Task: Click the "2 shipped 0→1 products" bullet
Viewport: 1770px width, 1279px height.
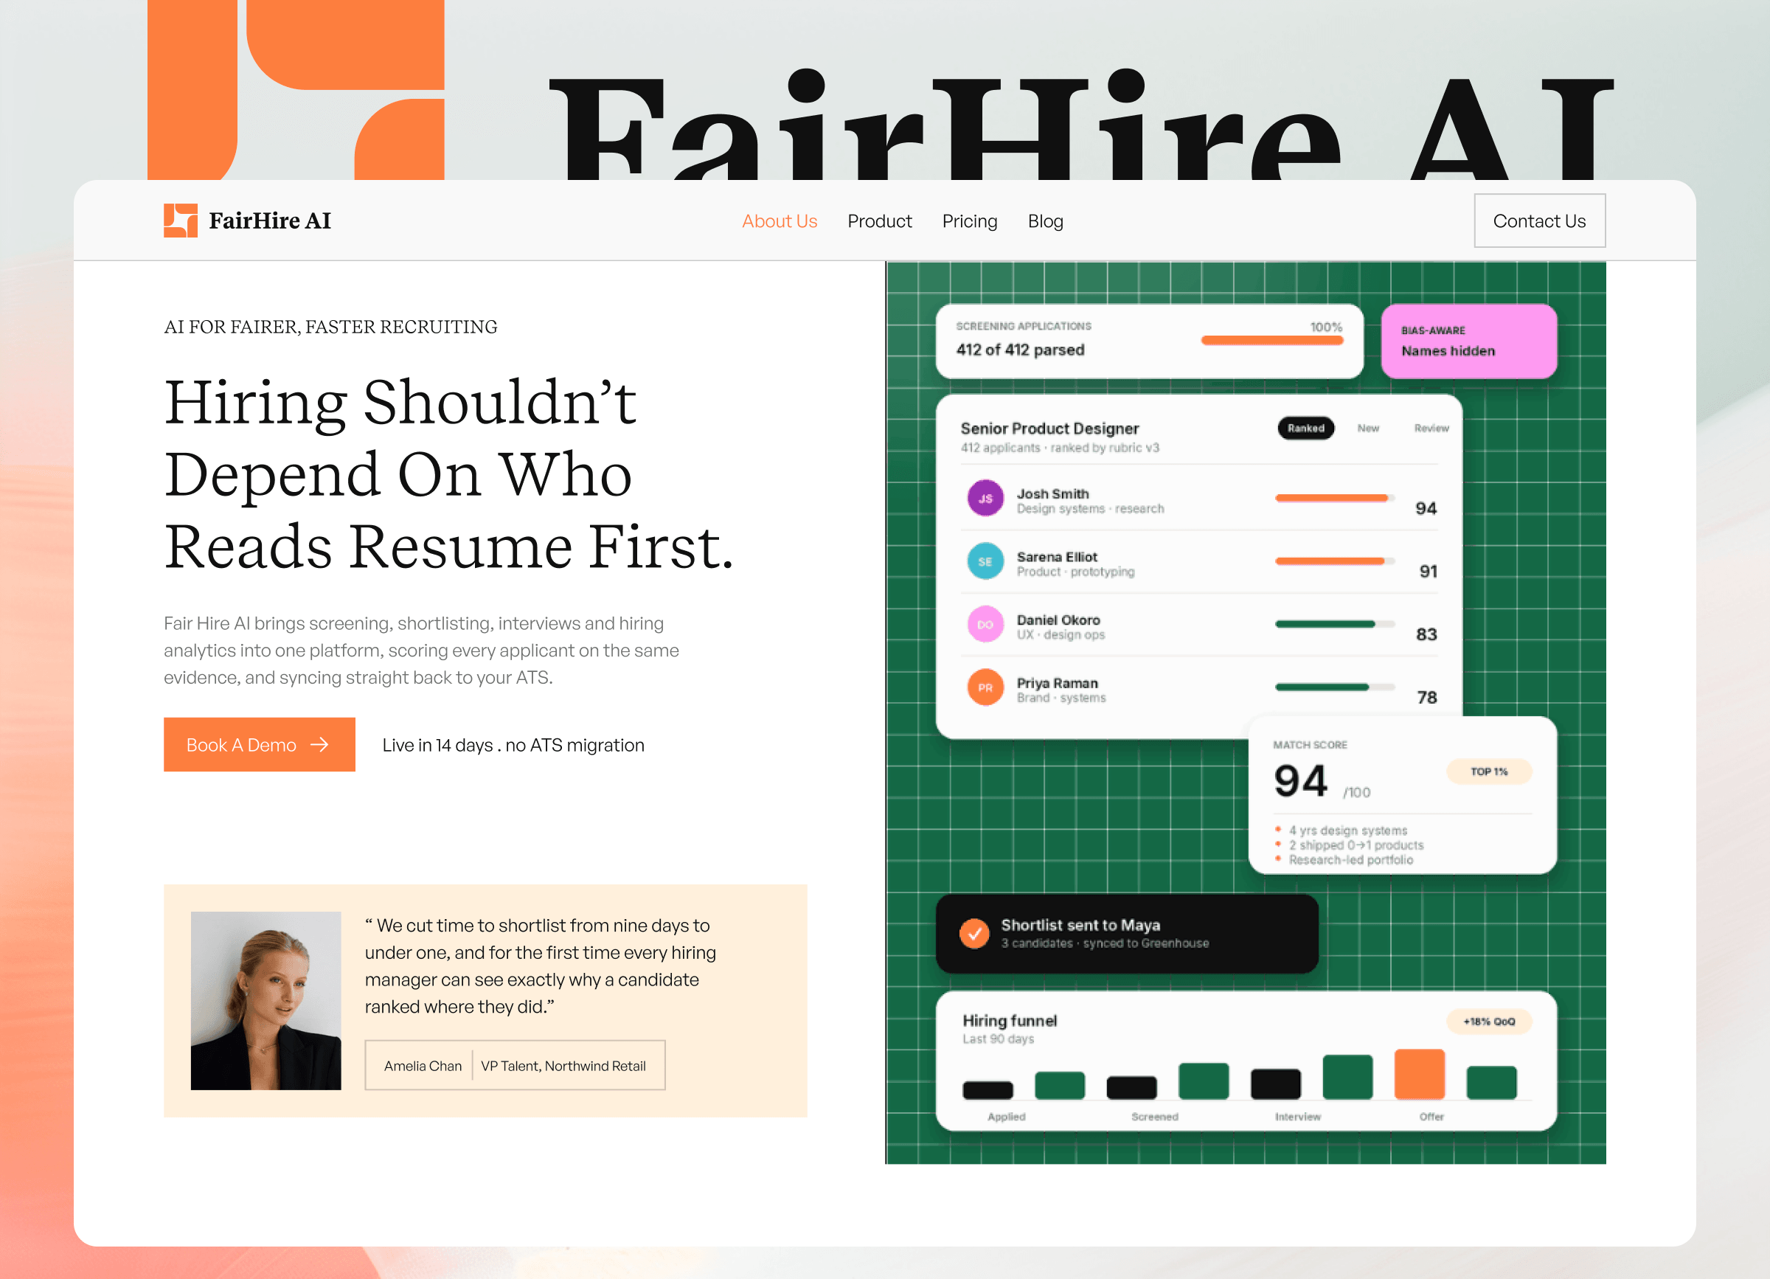Action: point(1356,845)
